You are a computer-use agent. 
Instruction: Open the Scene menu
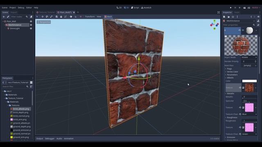coord(5,8)
